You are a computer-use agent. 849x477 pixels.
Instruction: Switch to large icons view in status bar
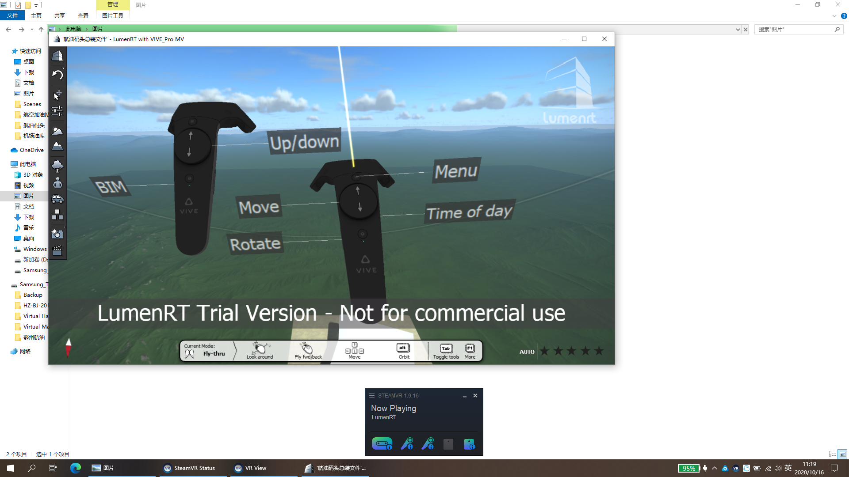(x=843, y=454)
